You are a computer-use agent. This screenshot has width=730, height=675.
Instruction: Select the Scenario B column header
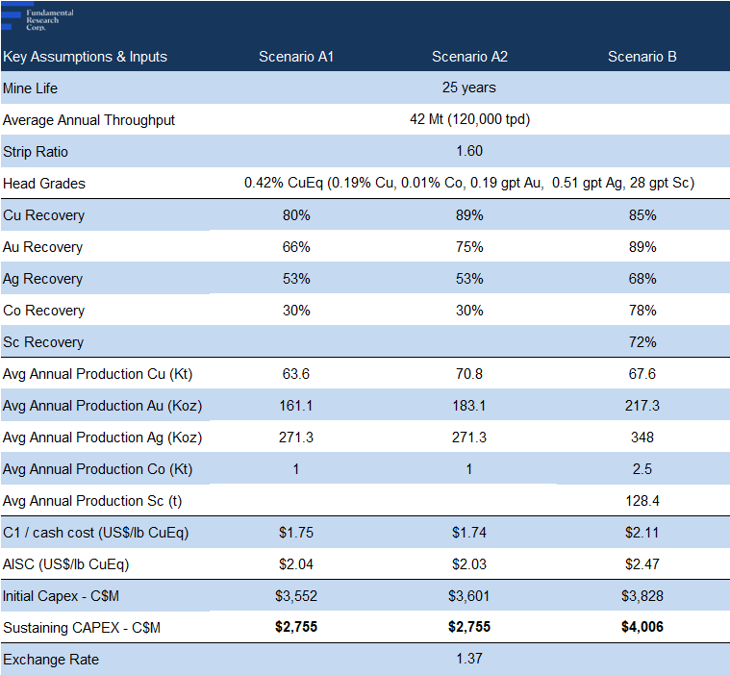(642, 57)
